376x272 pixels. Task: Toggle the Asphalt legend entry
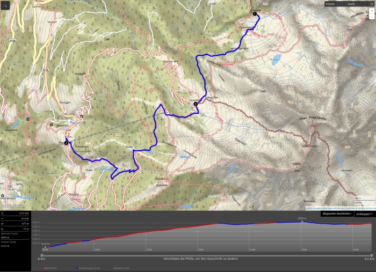(x=121, y=268)
